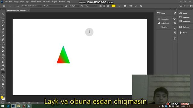Select the Figuralar document tab
The width and height of the screenshot is (193, 108).
pos(17,10)
